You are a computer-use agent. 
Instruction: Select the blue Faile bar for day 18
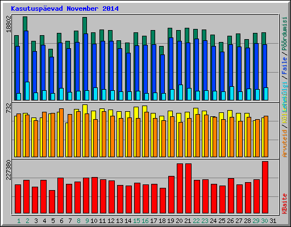(x=163, y=74)
